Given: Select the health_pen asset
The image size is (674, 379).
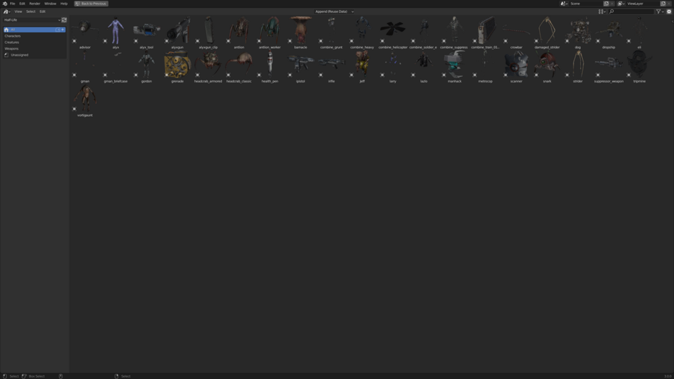Looking at the screenshot, I should (x=270, y=66).
